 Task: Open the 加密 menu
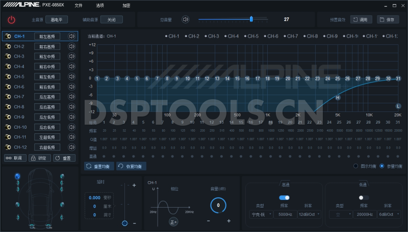point(126,6)
